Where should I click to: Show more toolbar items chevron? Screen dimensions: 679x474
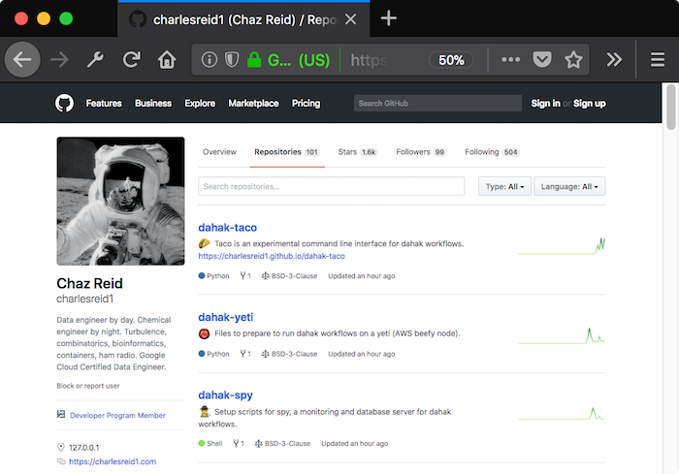pyautogui.click(x=614, y=60)
